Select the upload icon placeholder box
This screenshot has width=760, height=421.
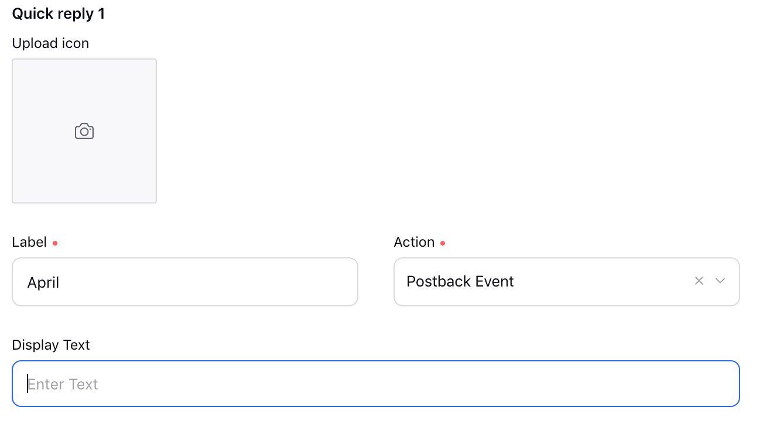84,131
